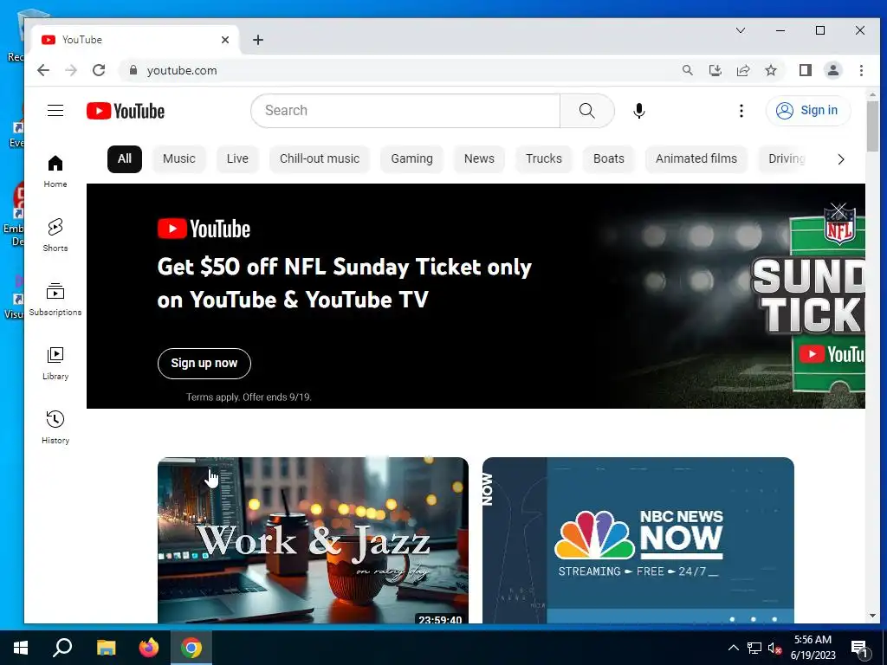This screenshot has width=887, height=665.
Task: Click the page vertical scrollbar thumb
Action: point(872,126)
